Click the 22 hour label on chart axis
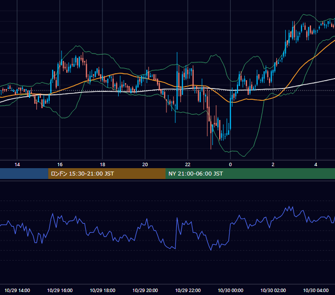This screenshot has height=295, width=335. pos(188,165)
